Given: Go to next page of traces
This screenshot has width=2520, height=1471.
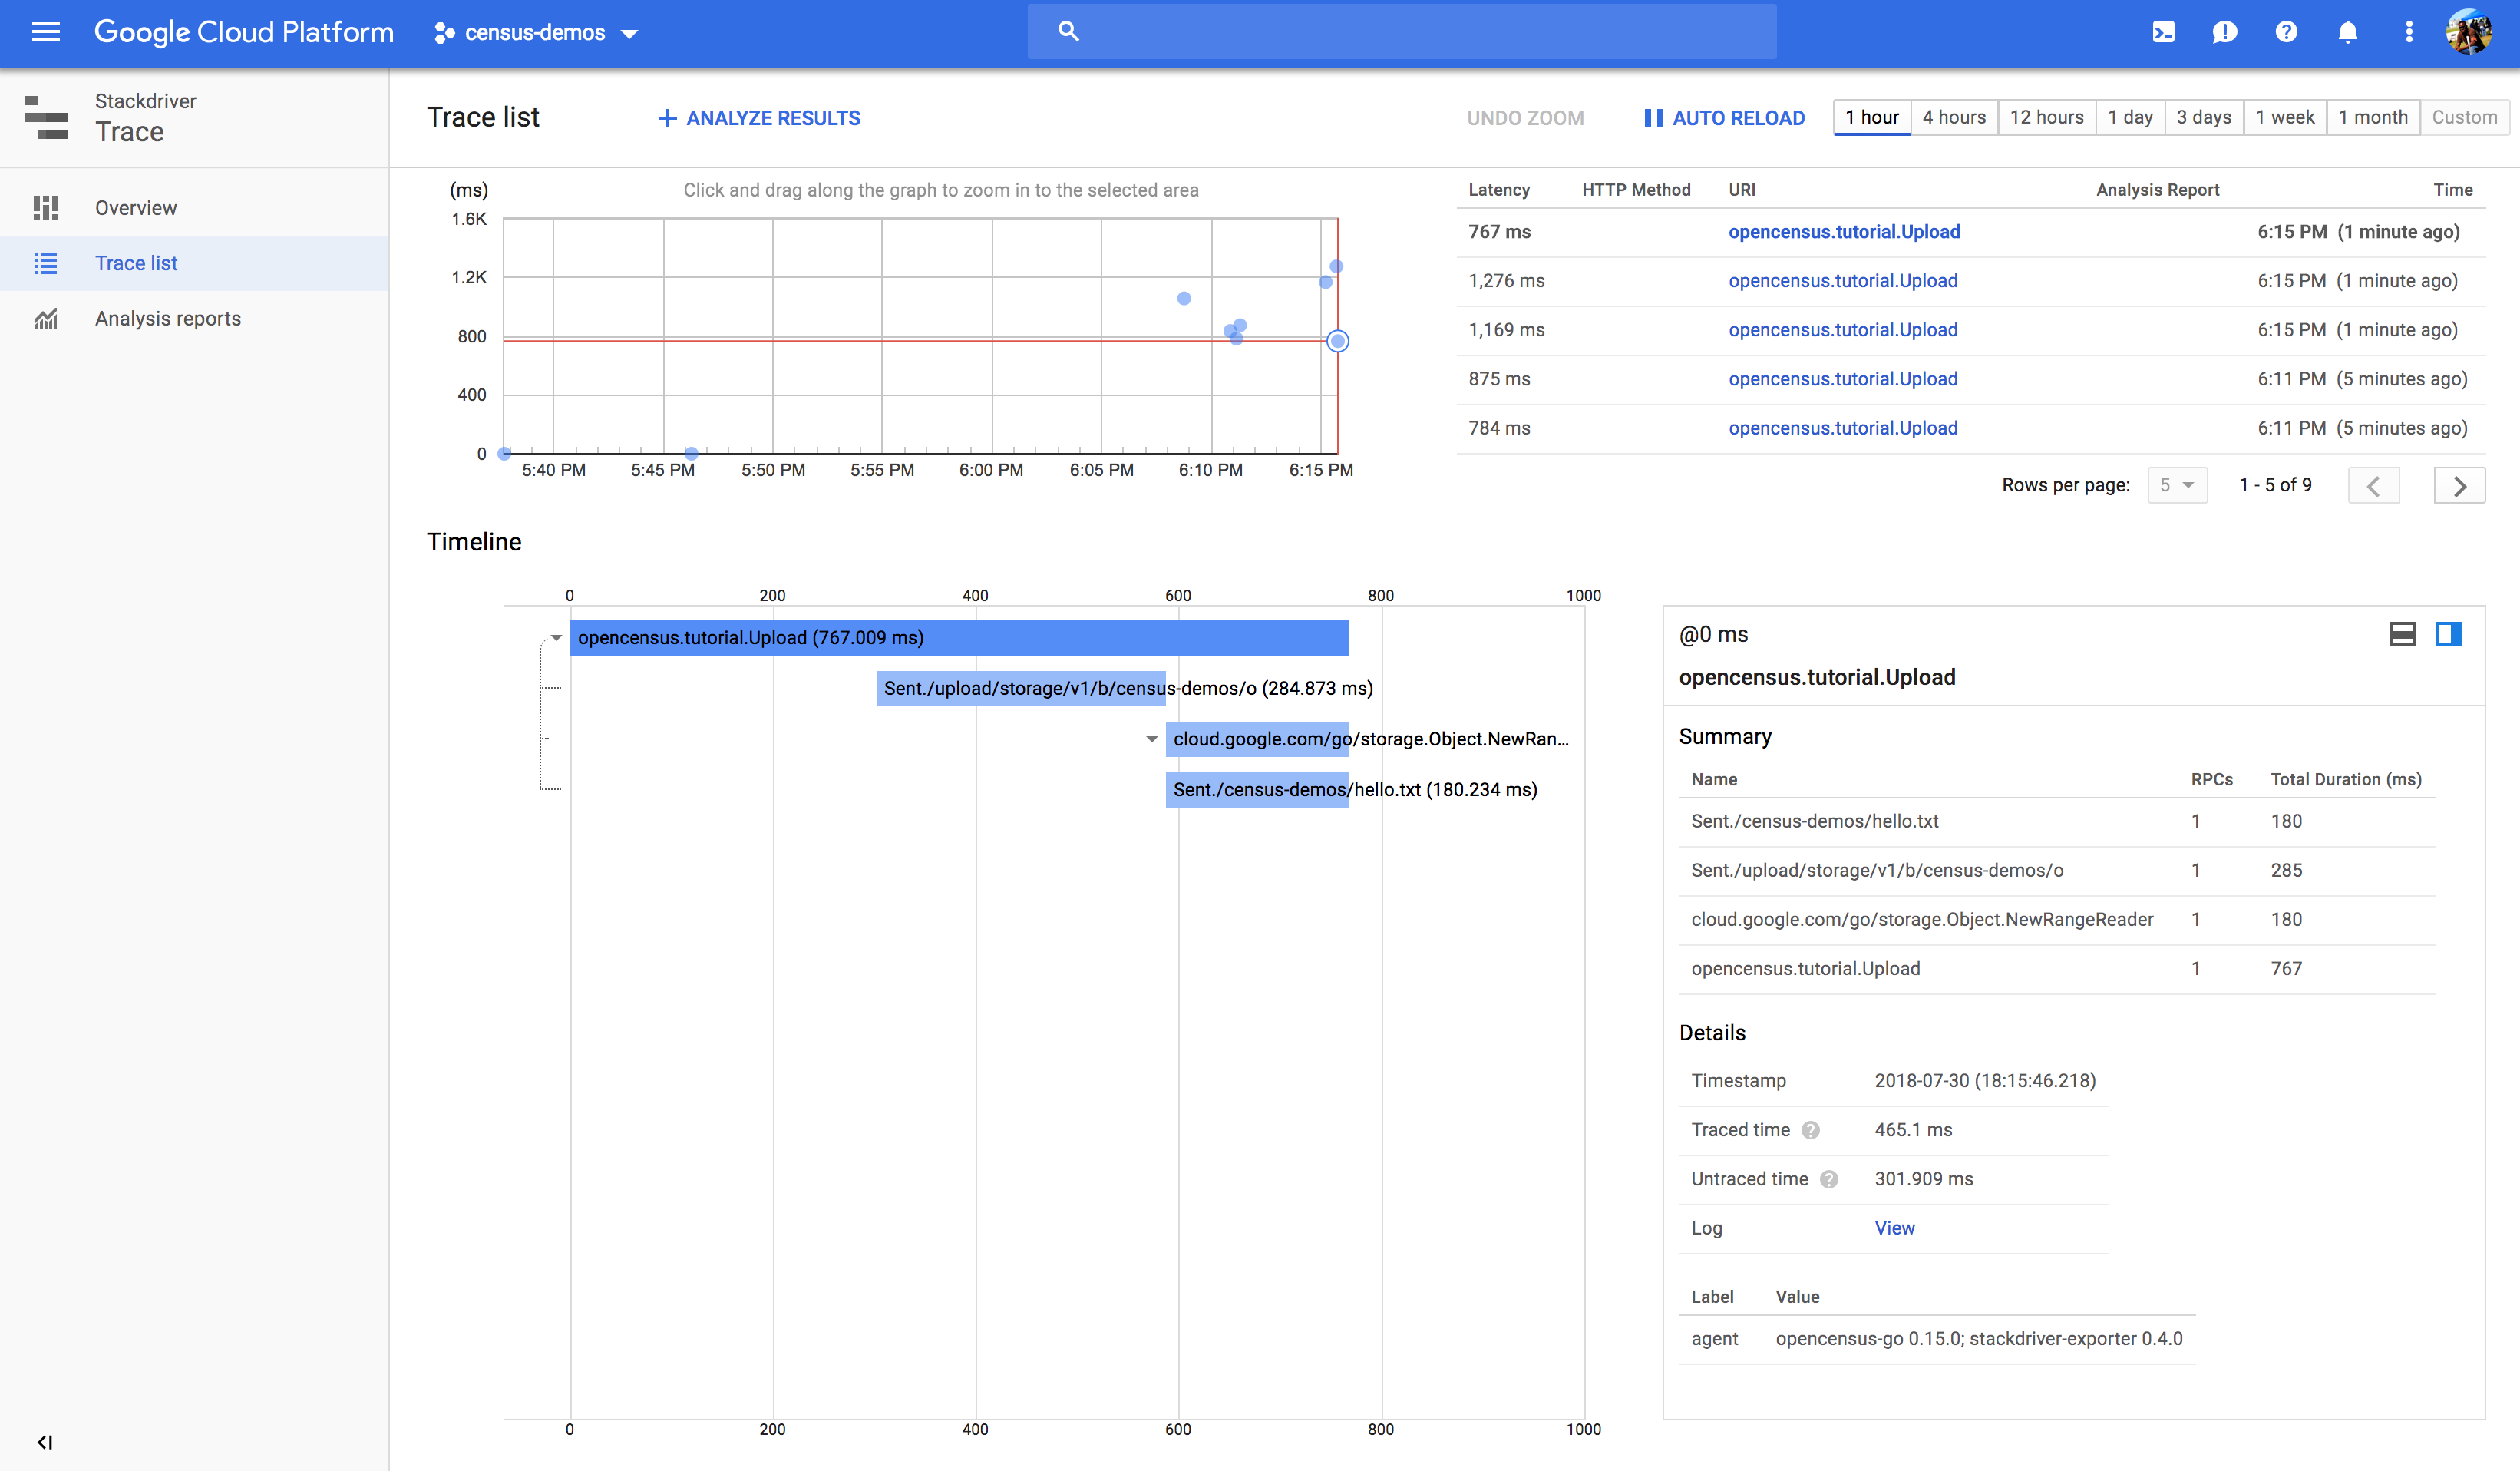Looking at the screenshot, I should click(x=2459, y=486).
